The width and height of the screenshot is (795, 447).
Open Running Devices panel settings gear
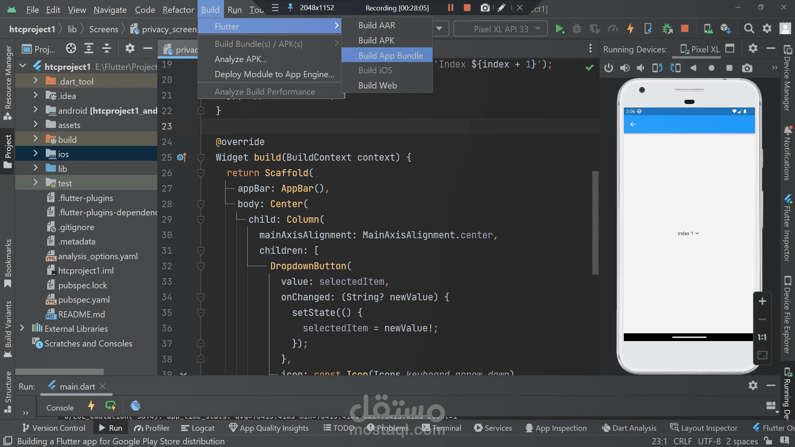(x=753, y=49)
